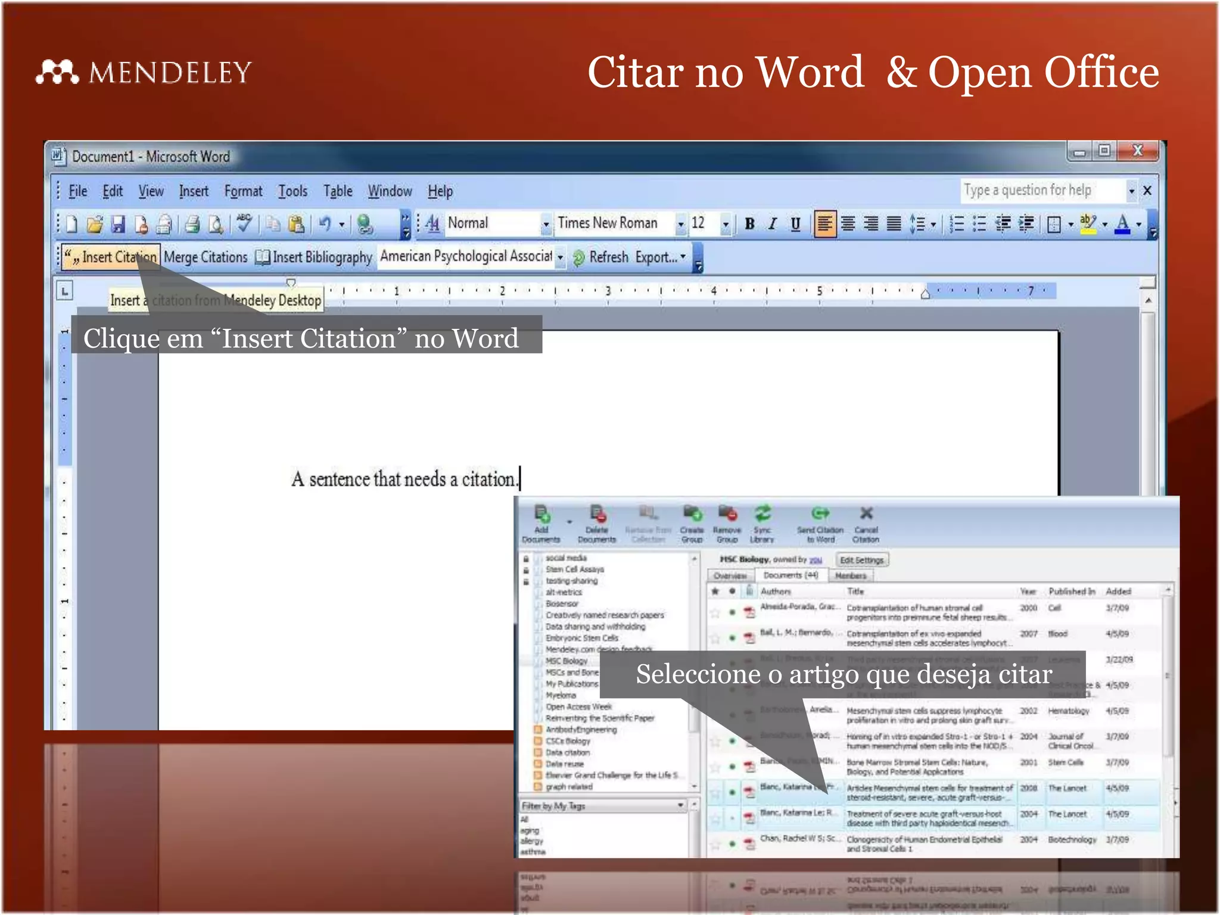Viewport: 1220px width, 915px height.
Task: Toggle numbered list formatting
Action: coord(957,224)
